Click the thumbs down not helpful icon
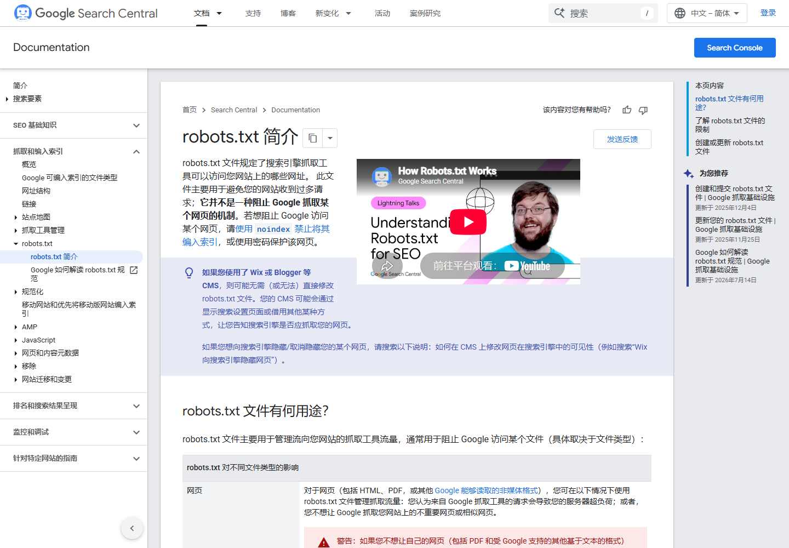 (643, 110)
